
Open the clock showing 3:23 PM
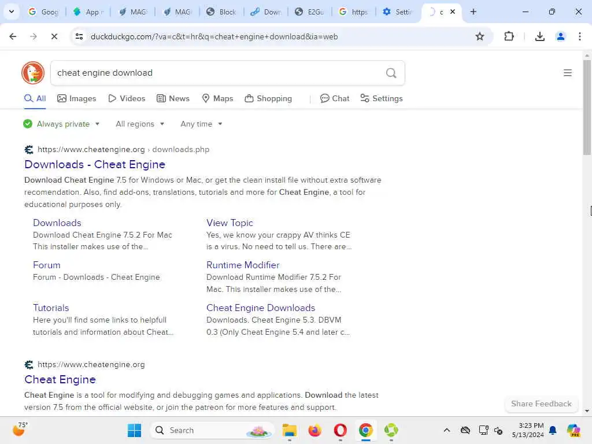point(528,430)
